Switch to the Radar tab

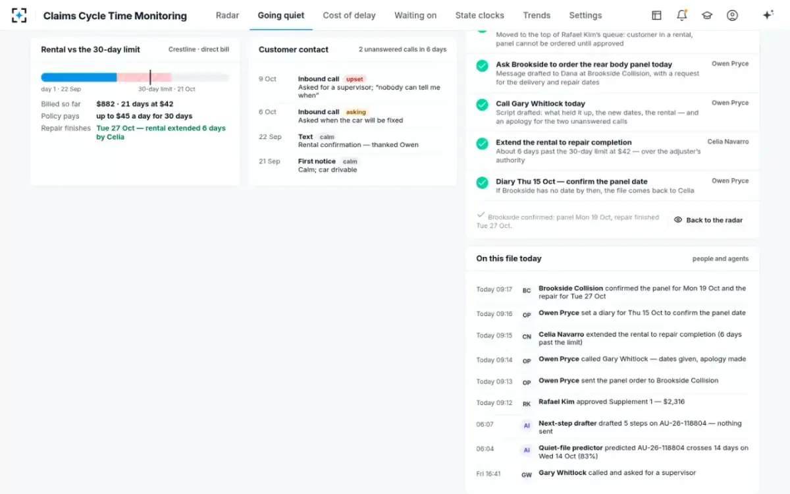[227, 15]
